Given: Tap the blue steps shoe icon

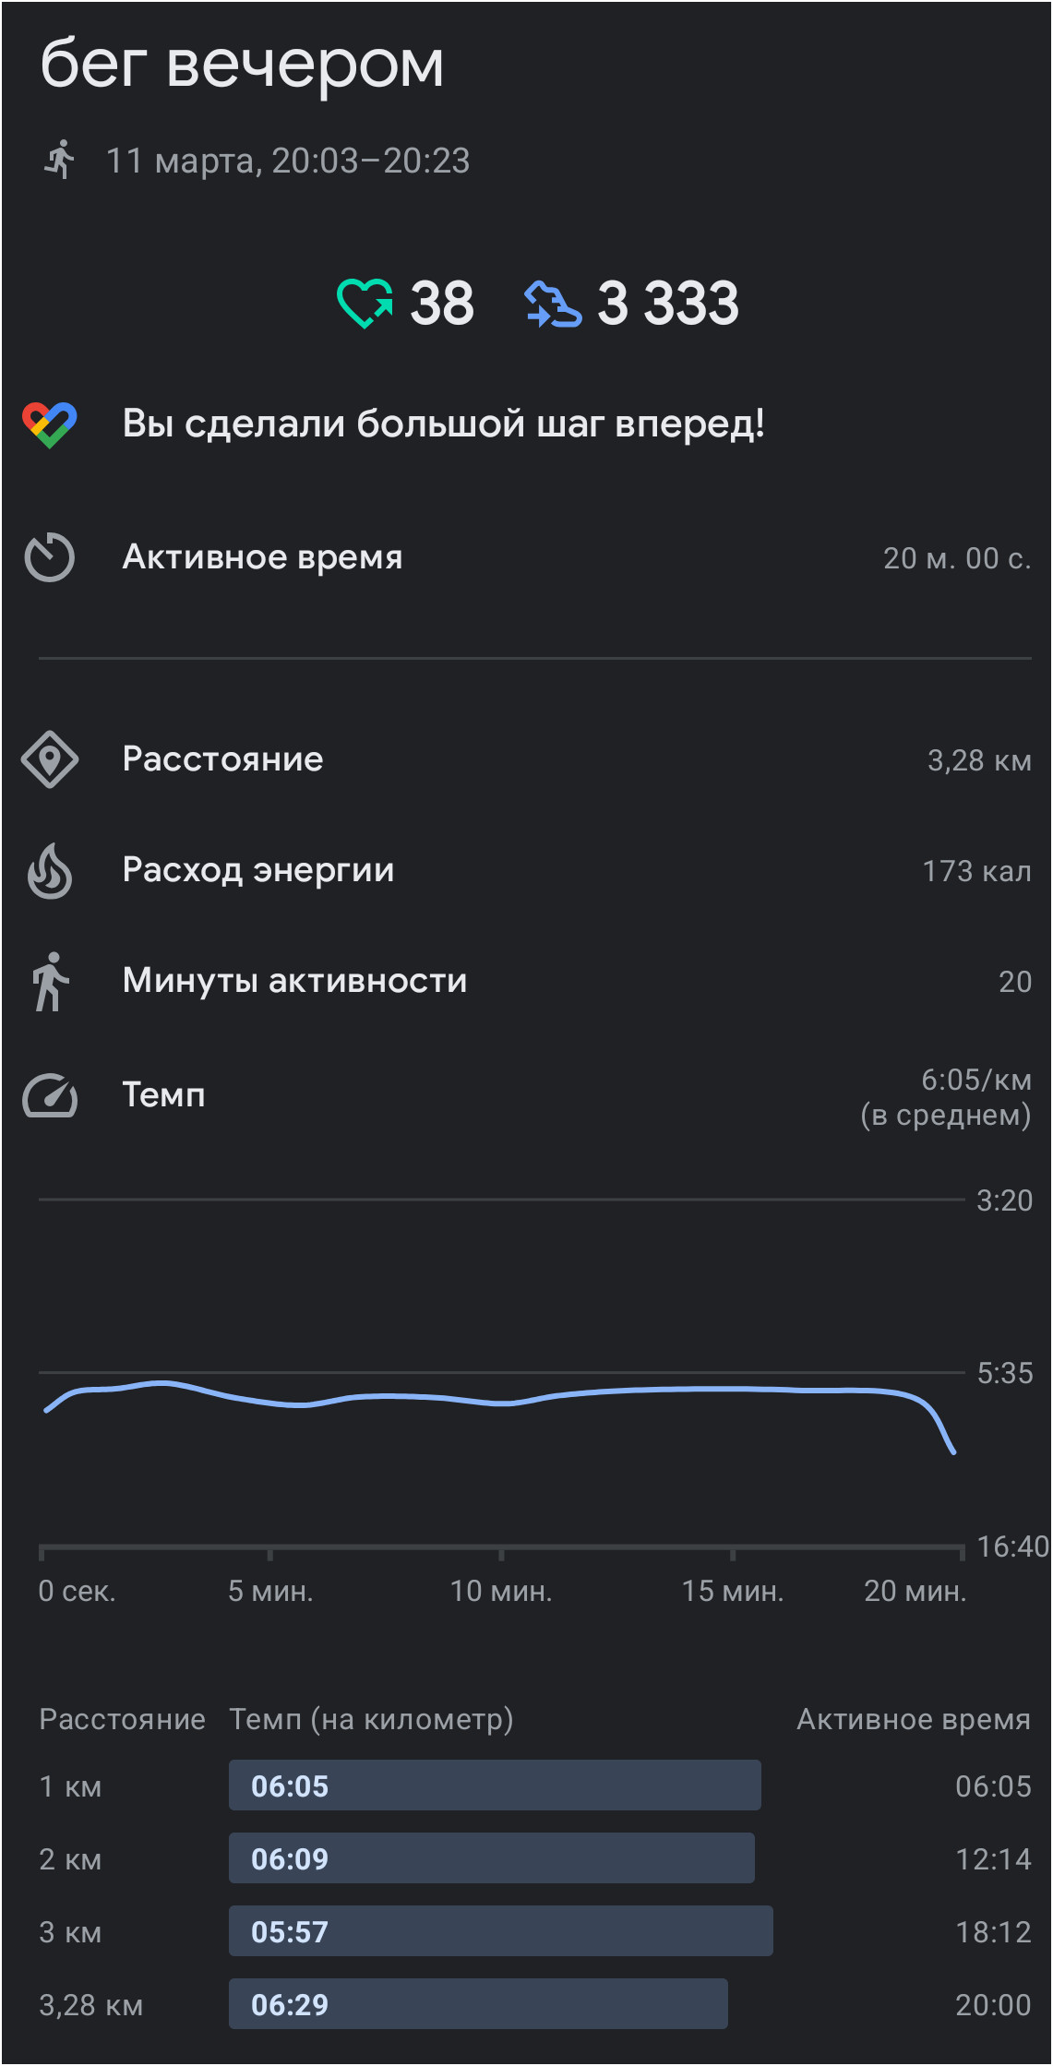Looking at the screenshot, I should point(553,304).
